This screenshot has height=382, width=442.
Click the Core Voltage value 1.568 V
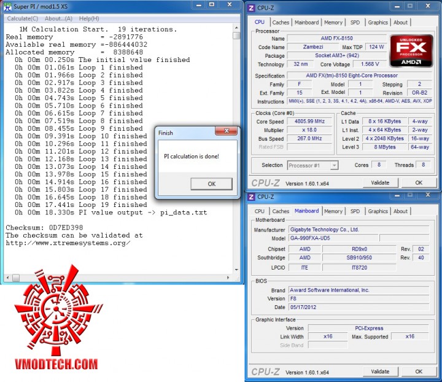coord(370,64)
